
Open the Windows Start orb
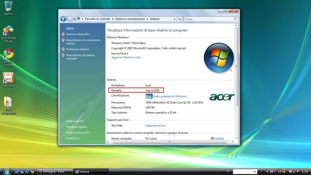(x=7, y=171)
